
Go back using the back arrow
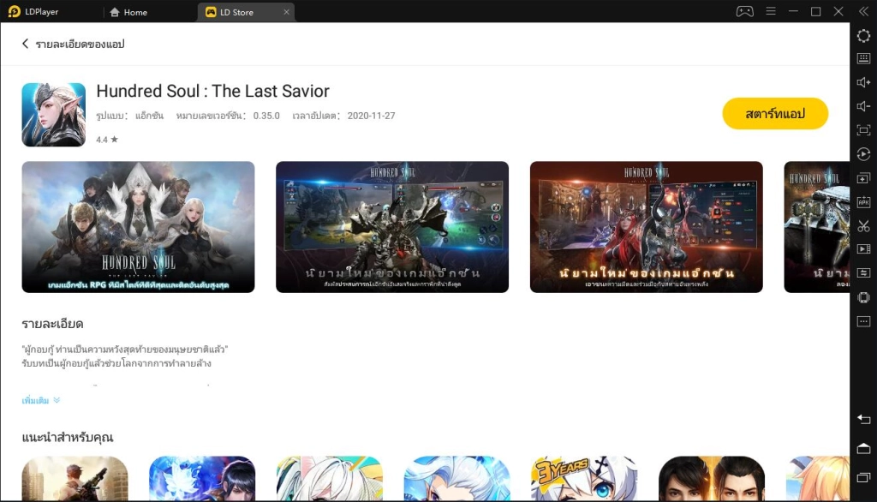(x=25, y=44)
